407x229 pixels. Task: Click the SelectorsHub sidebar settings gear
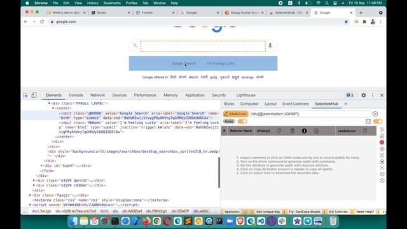[x=382, y=174]
